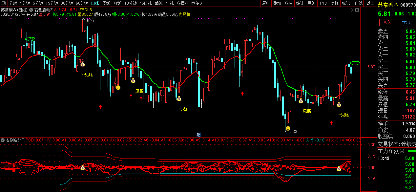Select the 5分钟 timeframe
Viewport: 416px width, 192px height.
click(38, 3)
